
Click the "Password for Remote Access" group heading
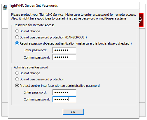pyautogui.click(x=34, y=25)
